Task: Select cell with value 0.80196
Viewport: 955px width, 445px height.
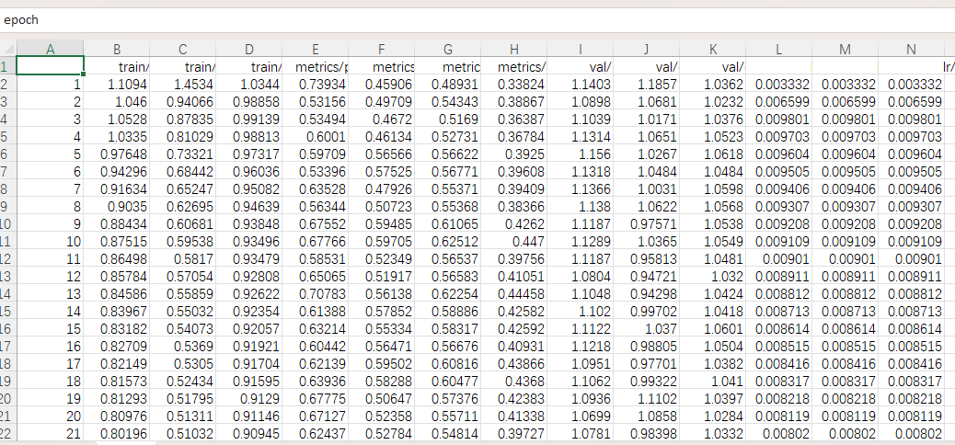Action: point(117,434)
